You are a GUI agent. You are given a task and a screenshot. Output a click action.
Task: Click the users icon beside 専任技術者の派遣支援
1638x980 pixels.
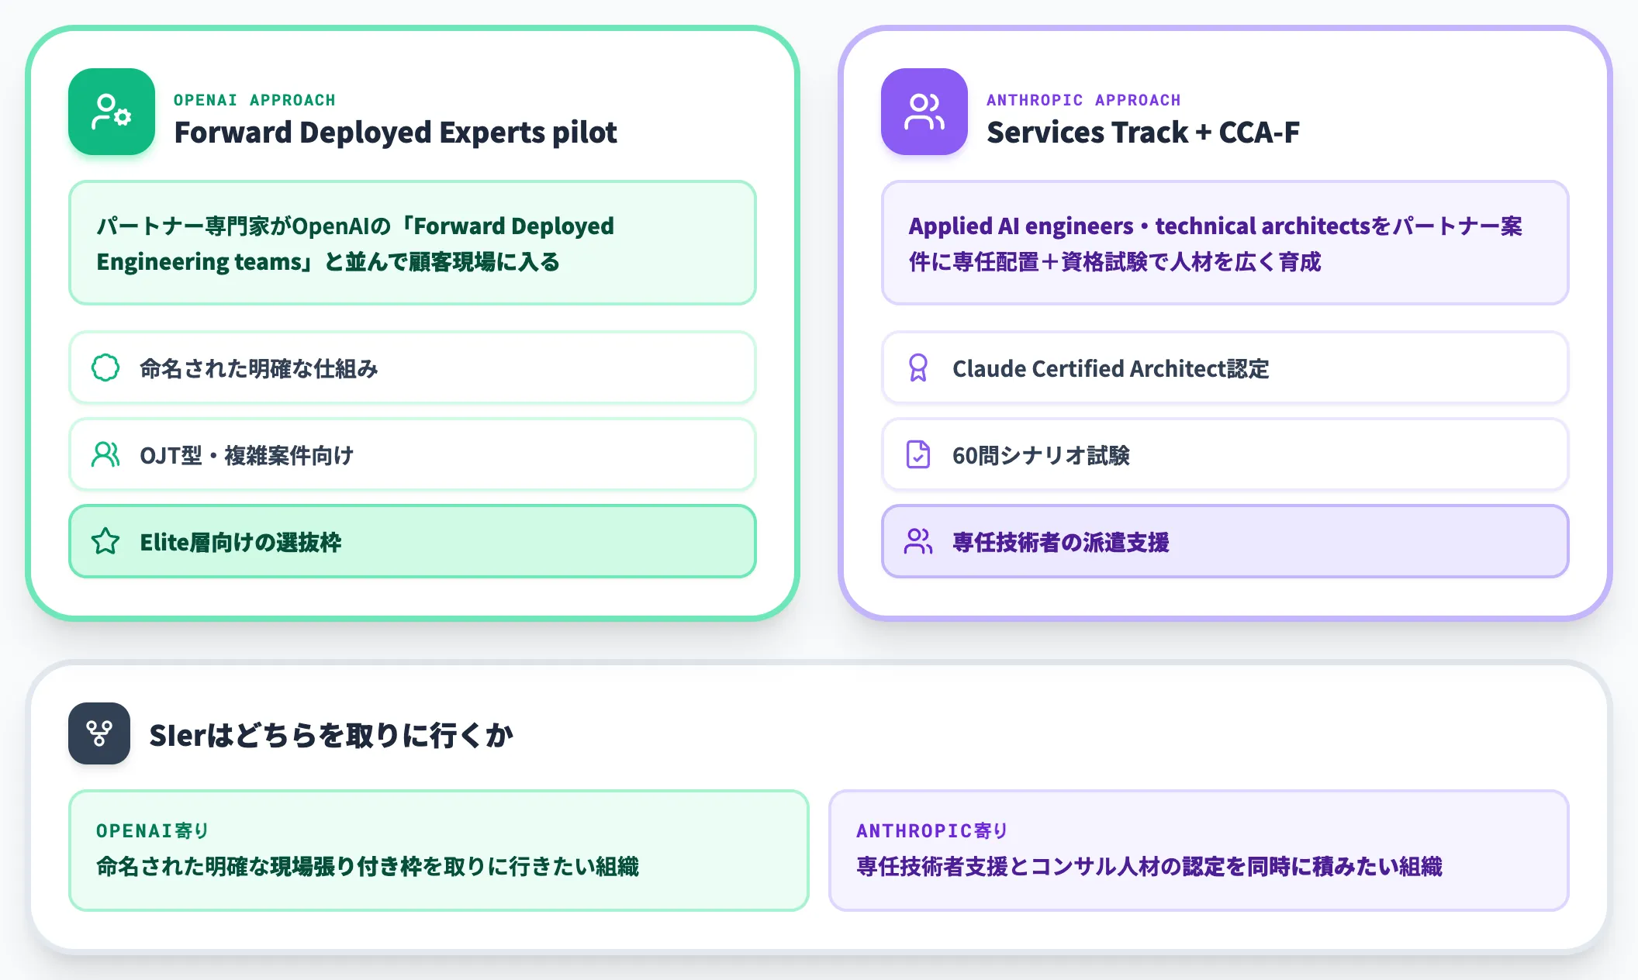point(918,541)
